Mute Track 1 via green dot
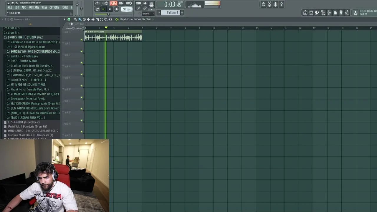The image size is (377, 212). click(82, 40)
